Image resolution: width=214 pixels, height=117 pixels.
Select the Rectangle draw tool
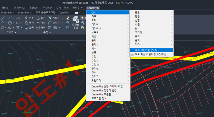18,23
